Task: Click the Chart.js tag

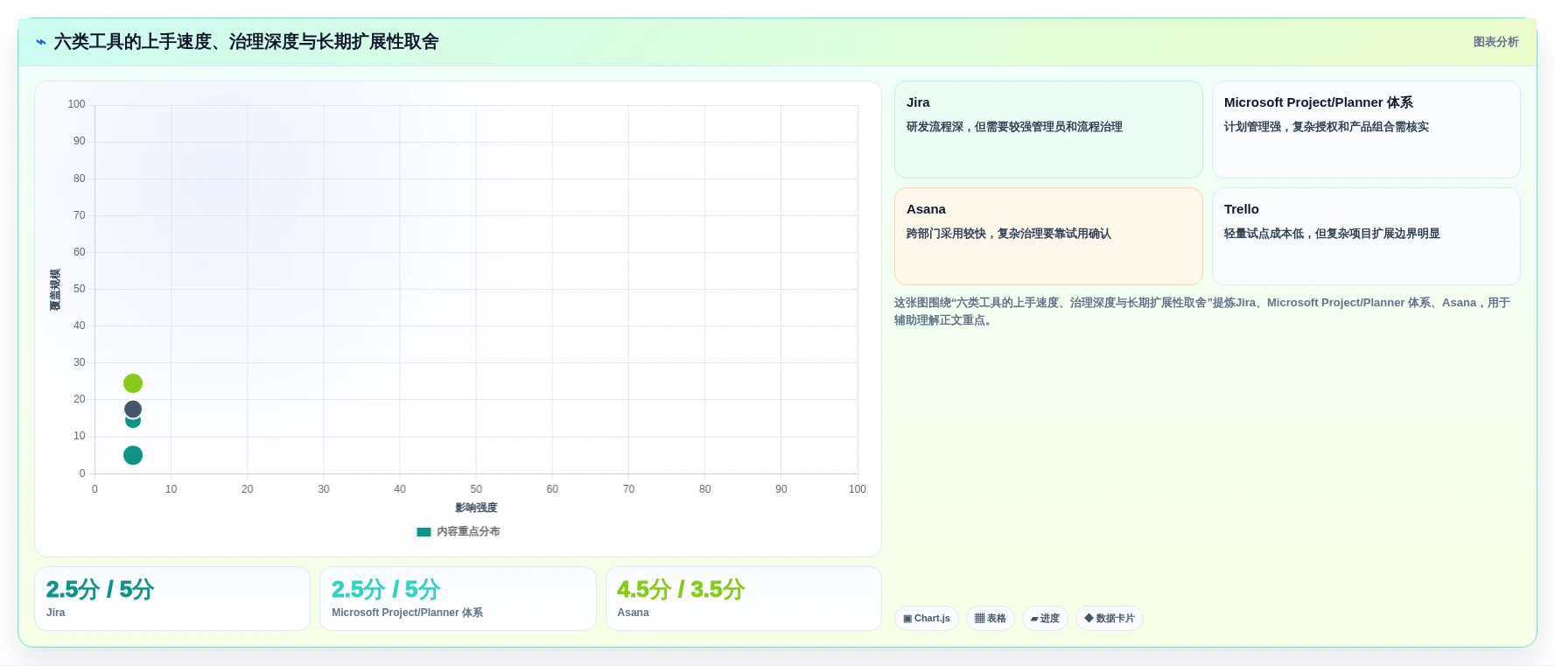Action: click(927, 619)
